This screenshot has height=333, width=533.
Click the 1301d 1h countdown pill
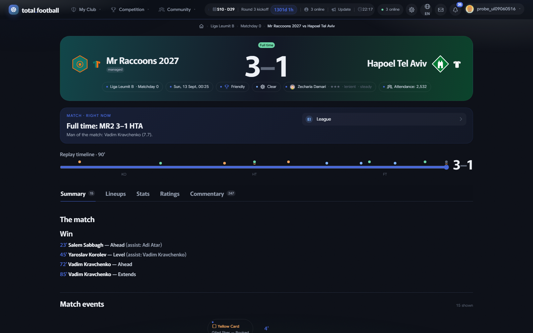pos(284,10)
